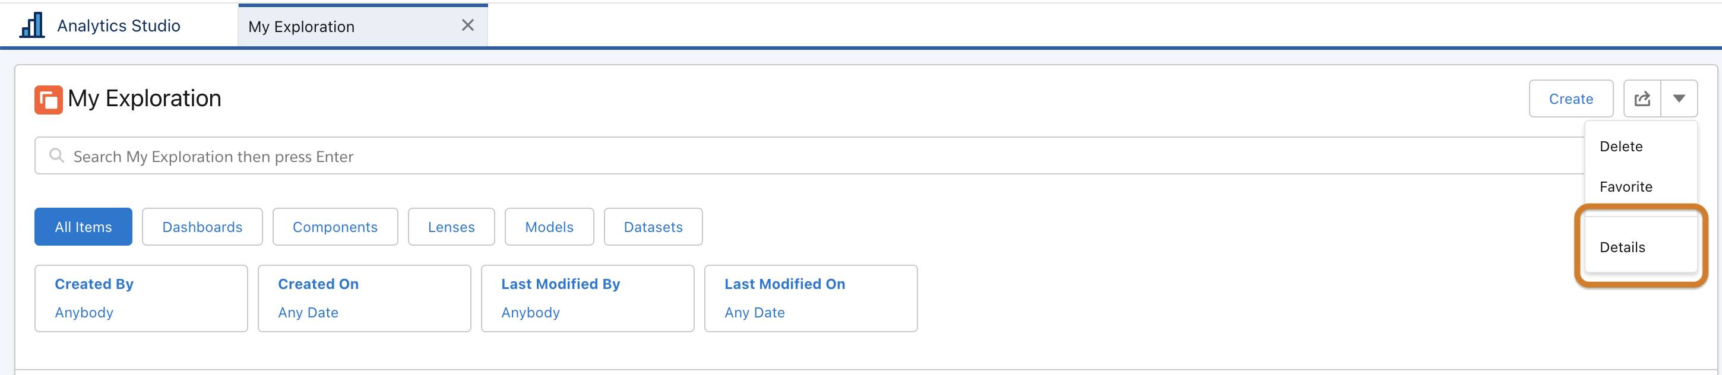Screen dimensions: 1722x375
Task: Switch to the Analytics Studio tab
Action: 119,26
